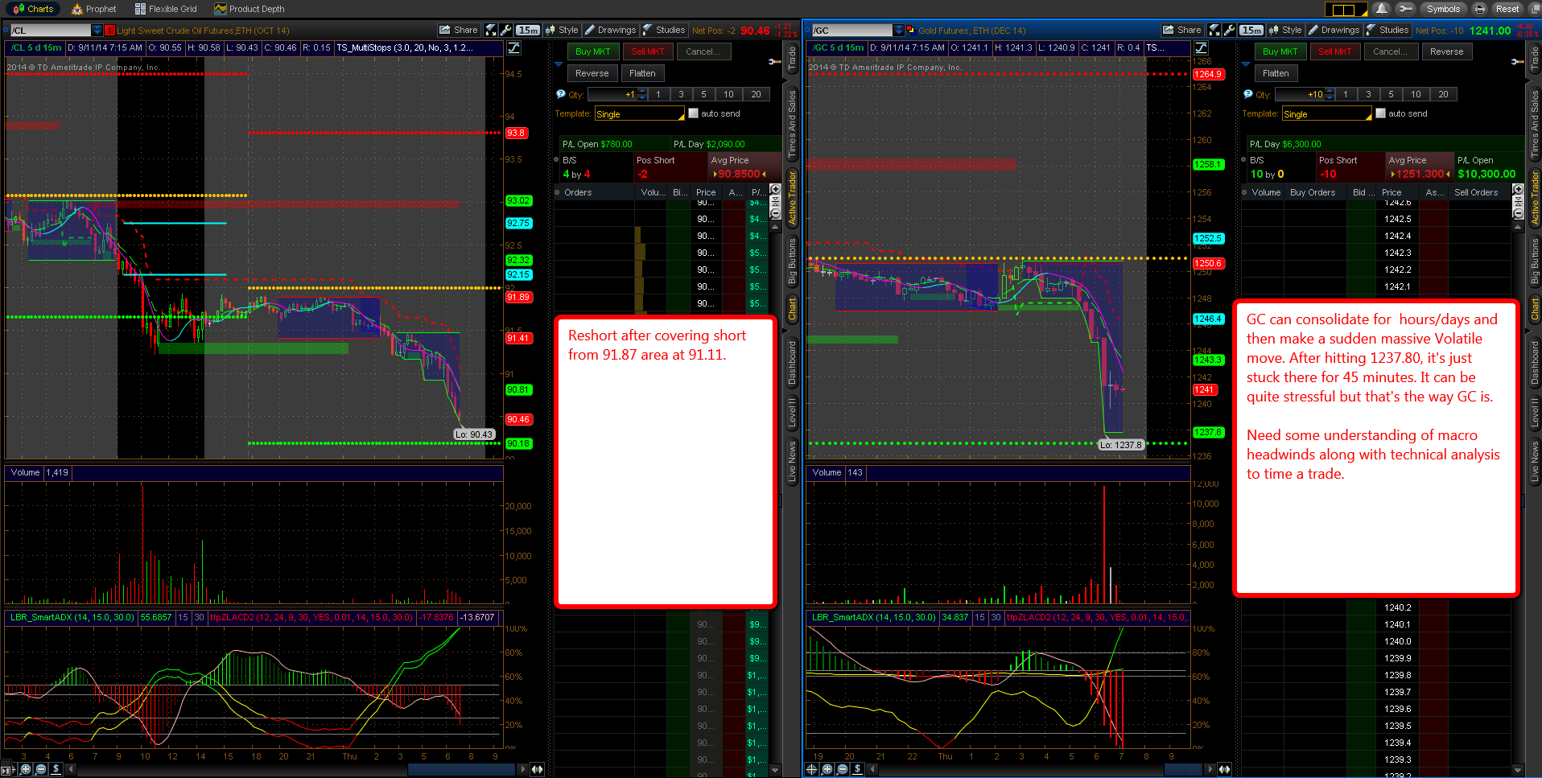
Task: Toggle expand icon on /GC chart toolbar
Action: click(1214, 30)
